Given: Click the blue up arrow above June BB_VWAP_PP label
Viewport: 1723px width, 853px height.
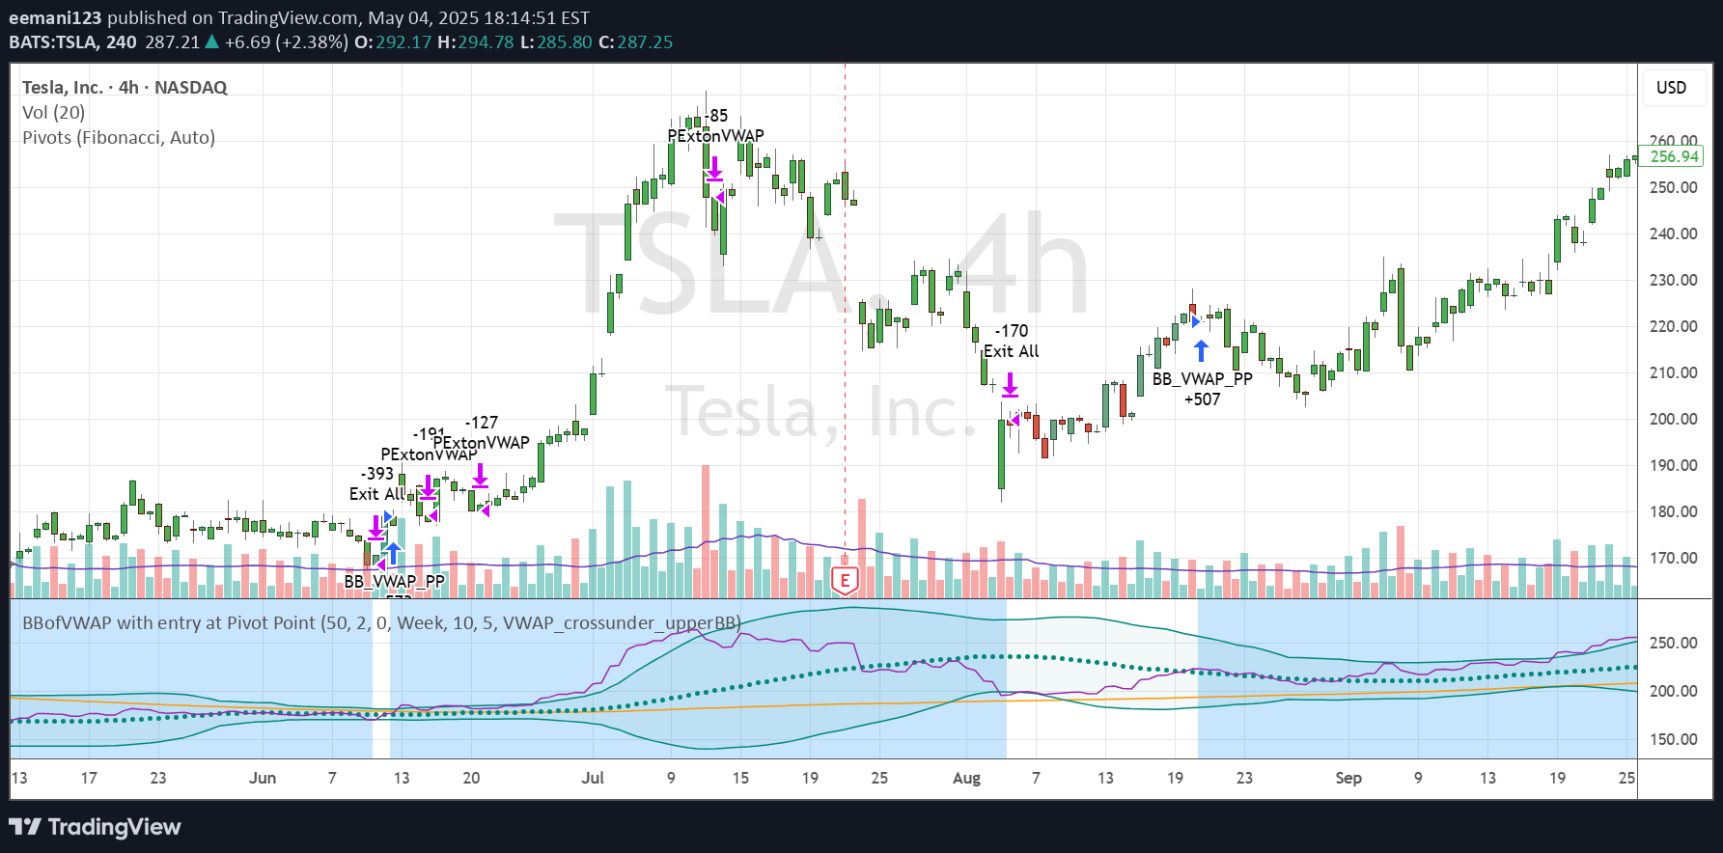Looking at the screenshot, I should tap(393, 554).
